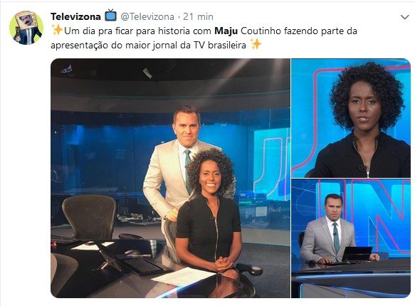Open the Televizona profile avatar
The image size is (415, 306).
point(26,28)
